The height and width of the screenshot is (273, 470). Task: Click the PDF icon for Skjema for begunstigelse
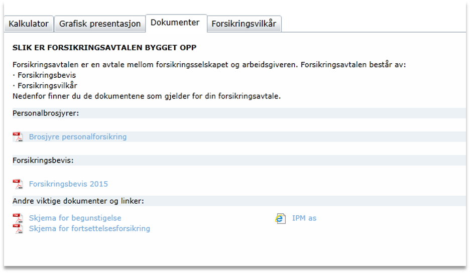click(x=18, y=218)
